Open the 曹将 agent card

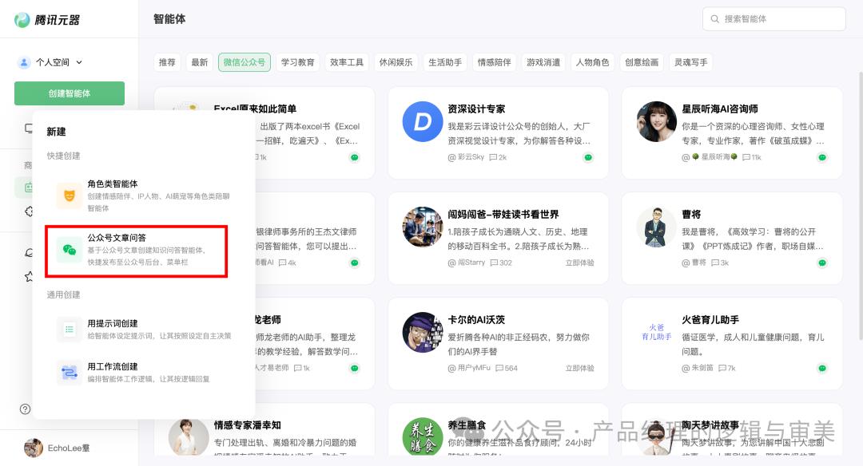pyautogui.click(x=732, y=238)
